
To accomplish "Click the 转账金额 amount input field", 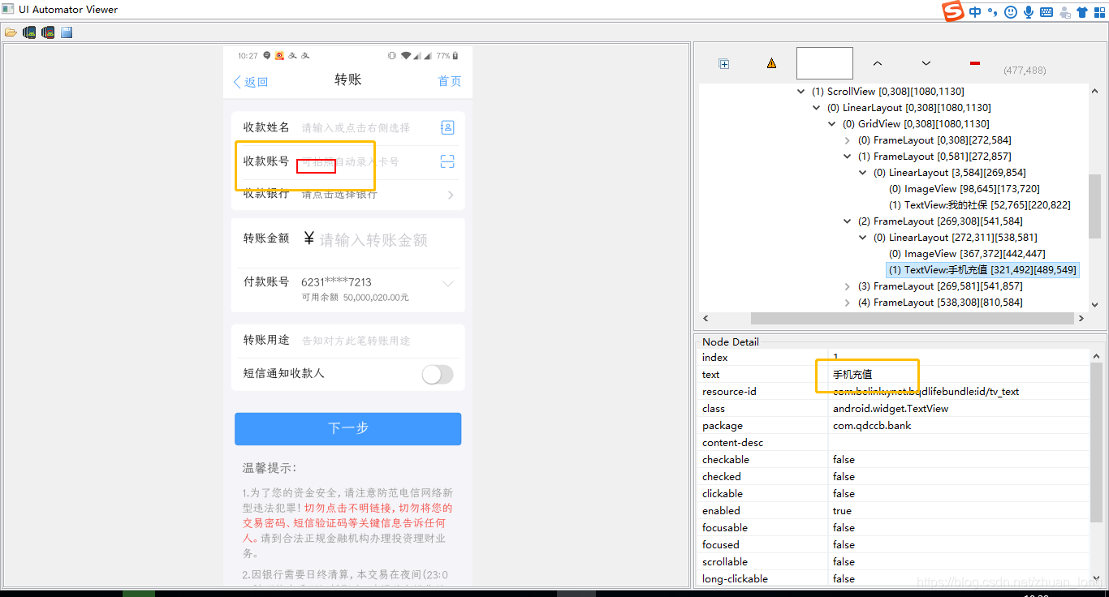I will (x=373, y=240).
